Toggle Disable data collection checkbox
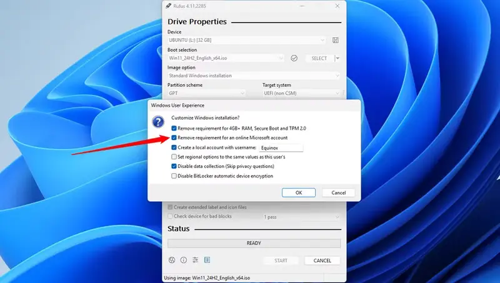Viewport: 500px width, 283px height. 174,167
